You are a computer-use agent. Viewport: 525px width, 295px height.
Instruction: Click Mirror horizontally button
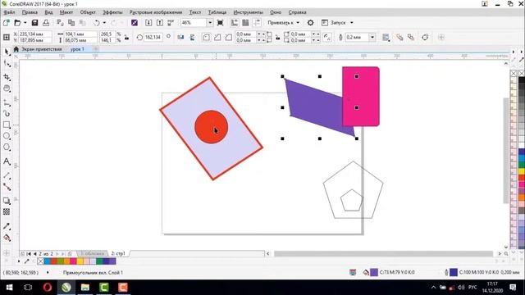tap(180, 37)
